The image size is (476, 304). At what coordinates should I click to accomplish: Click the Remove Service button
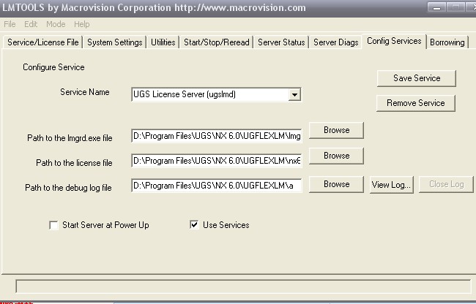[x=416, y=103]
